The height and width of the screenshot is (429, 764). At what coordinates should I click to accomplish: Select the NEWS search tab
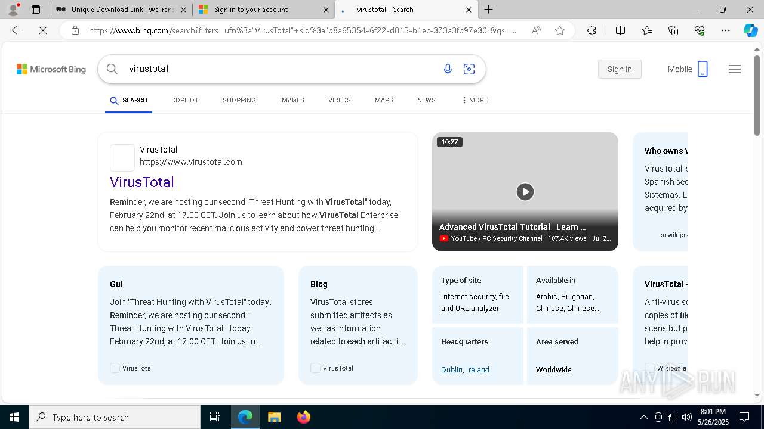(x=426, y=100)
